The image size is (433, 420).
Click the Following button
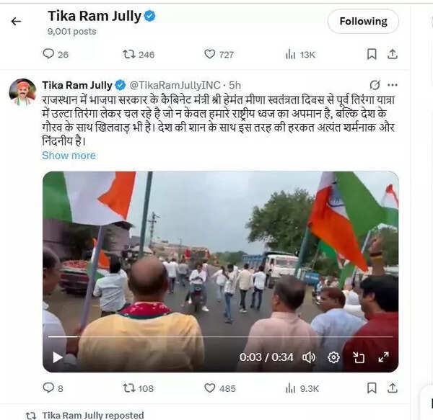[x=363, y=21]
